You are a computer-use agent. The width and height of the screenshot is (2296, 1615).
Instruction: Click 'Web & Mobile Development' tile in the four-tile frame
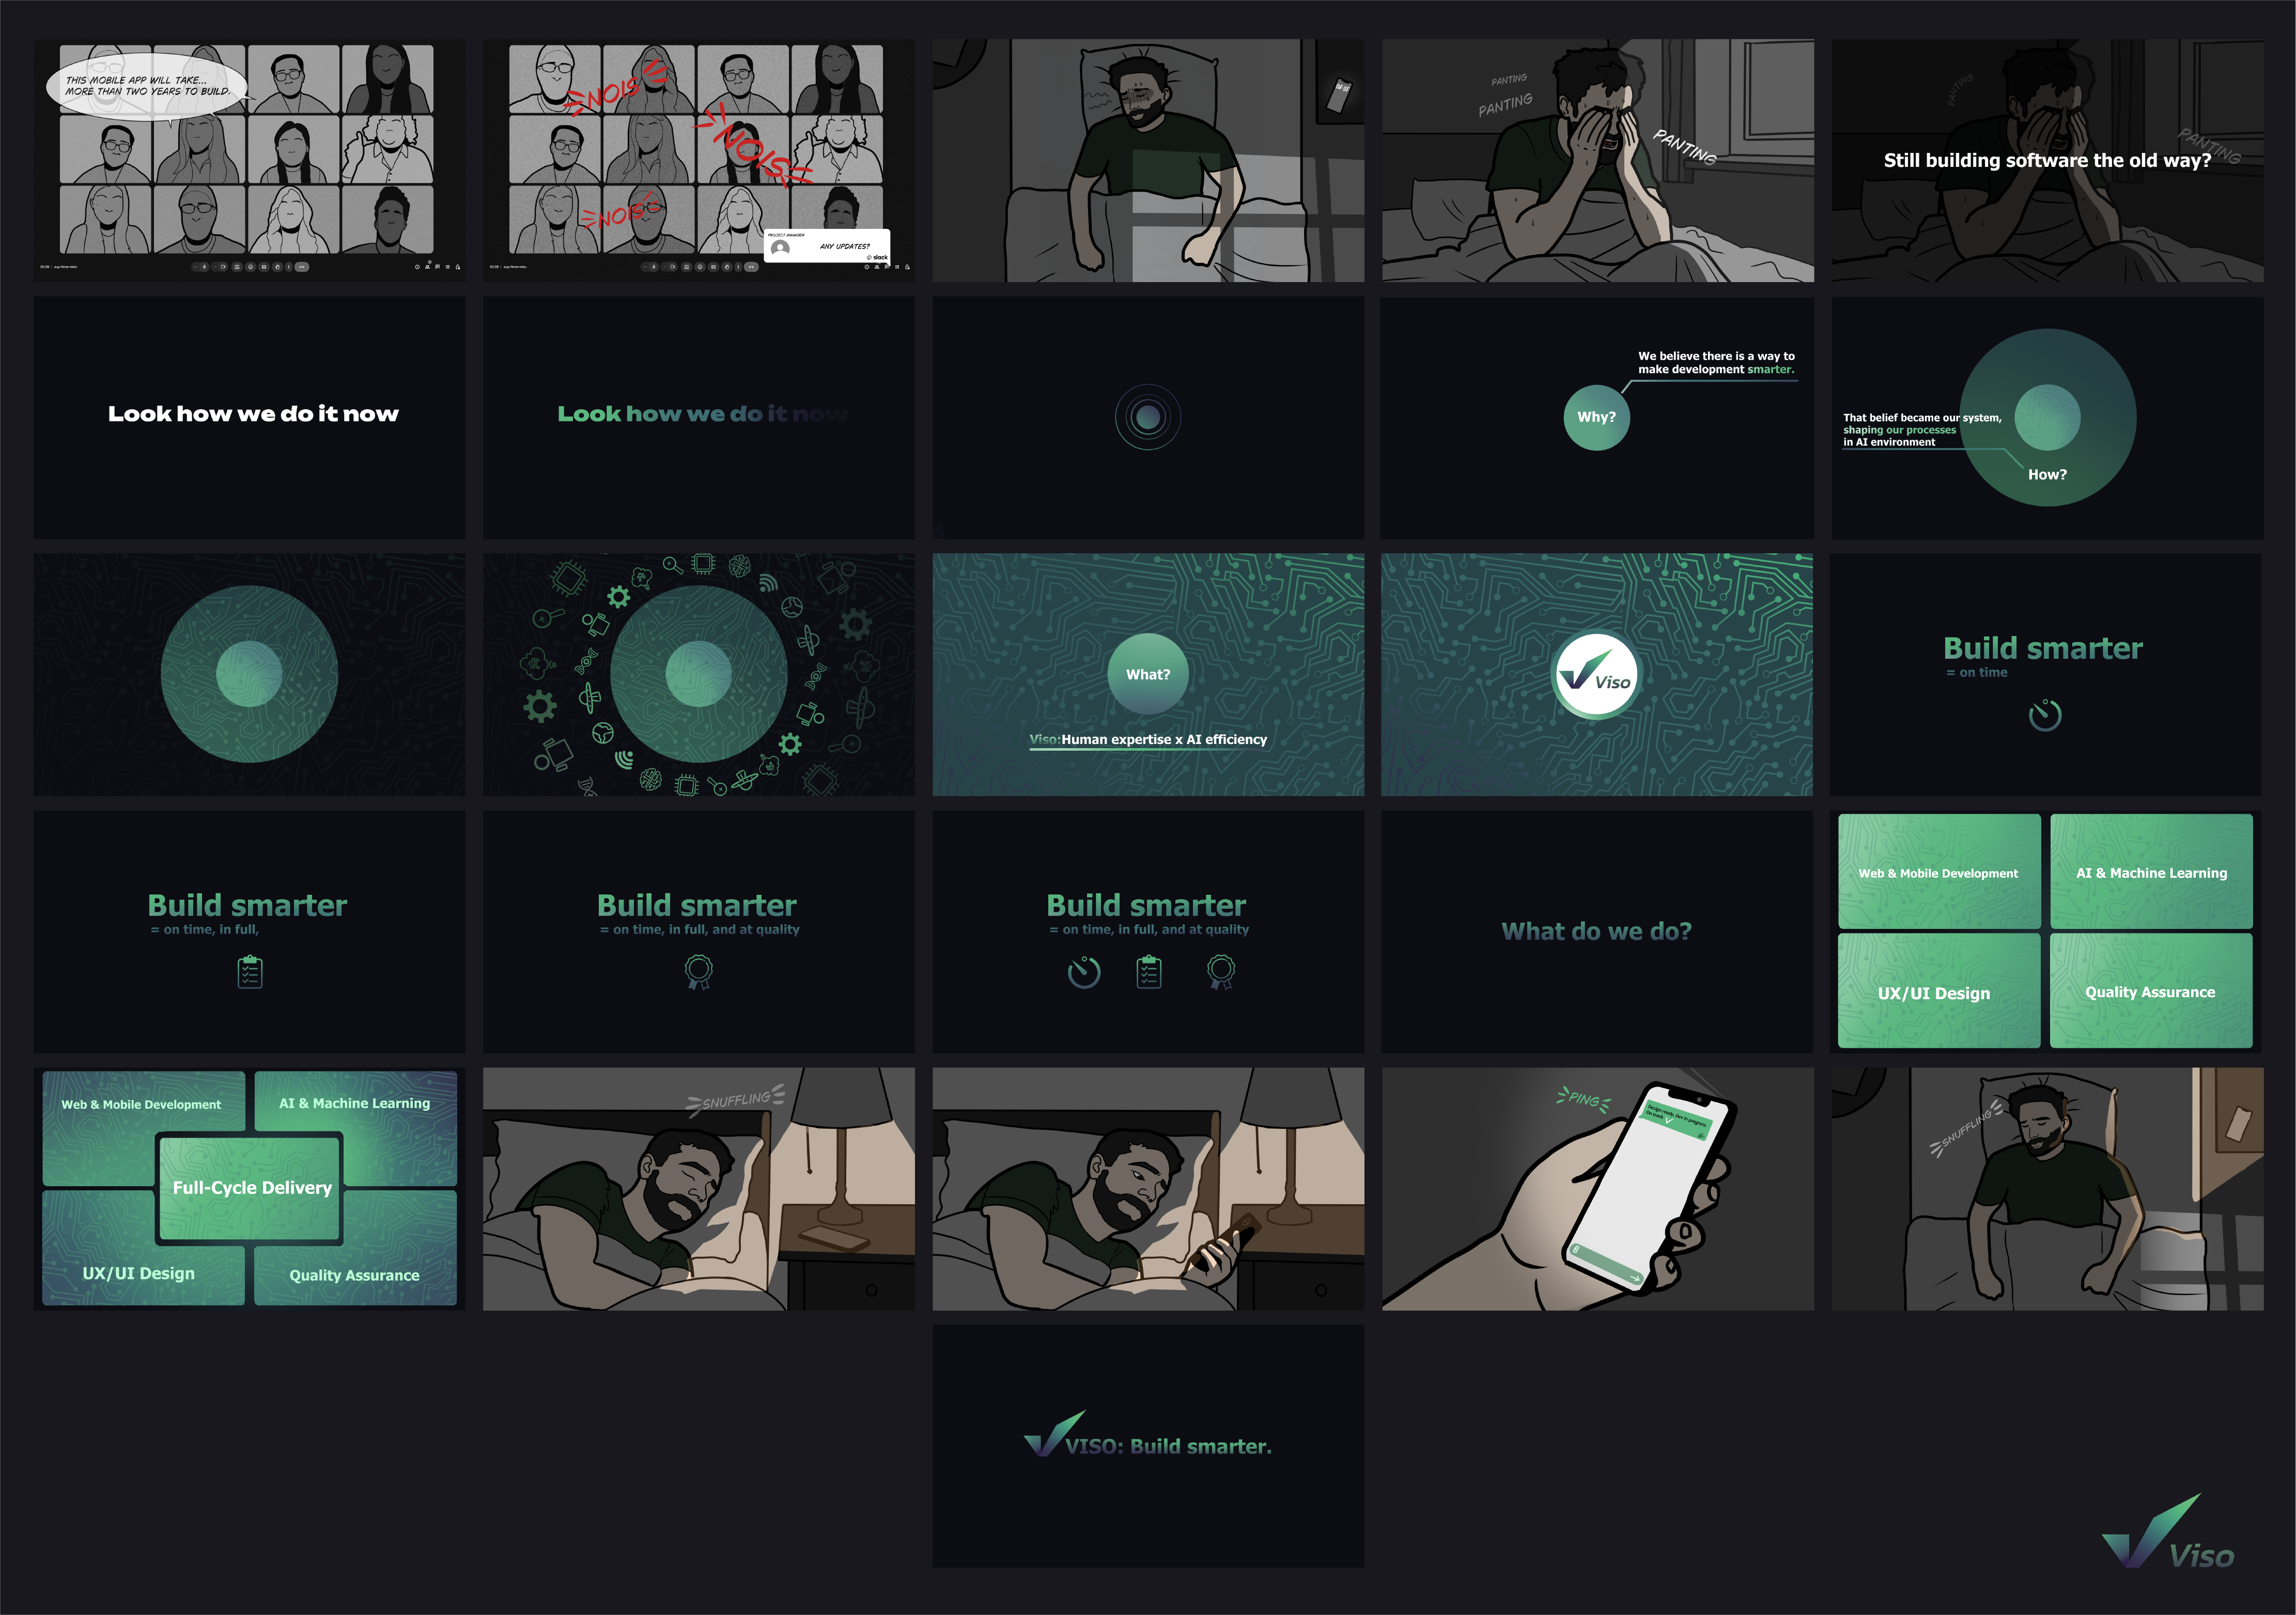click(1939, 872)
